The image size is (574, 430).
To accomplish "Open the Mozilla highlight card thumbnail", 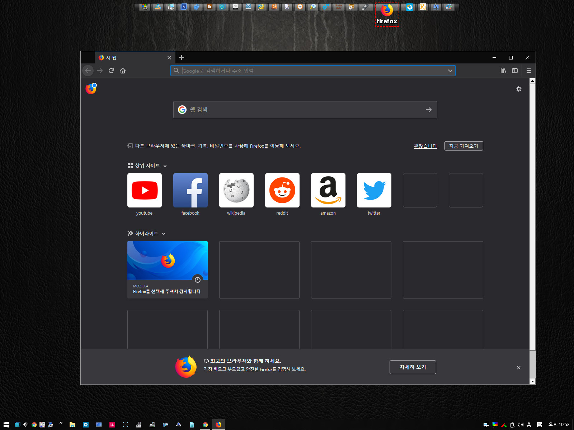I will (x=168, y=261).
